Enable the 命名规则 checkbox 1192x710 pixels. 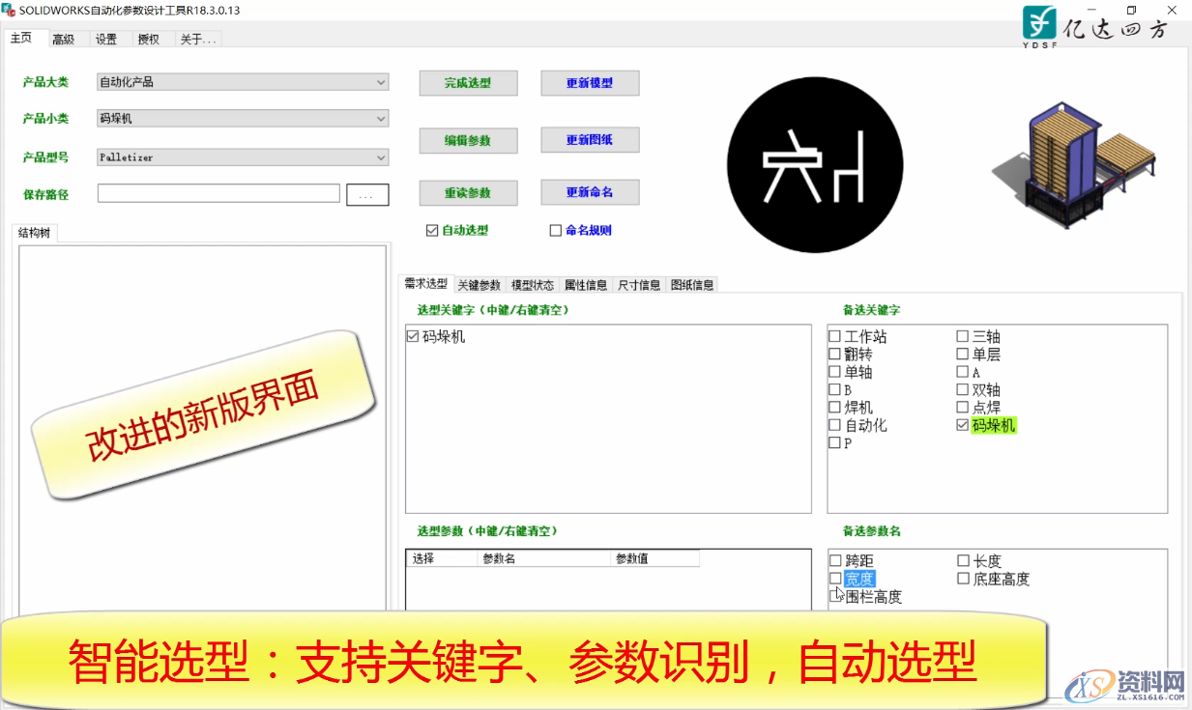[x=556, y=230]
